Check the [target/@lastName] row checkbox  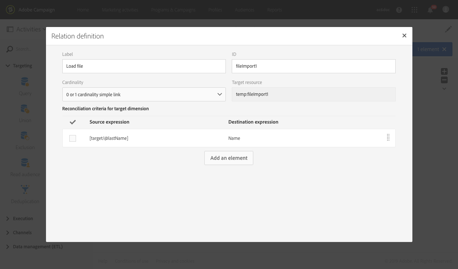[73, 138]
